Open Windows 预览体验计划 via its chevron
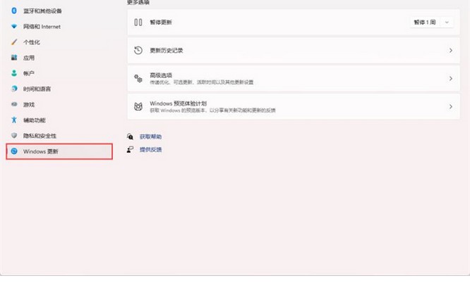 tap(450, 106)
